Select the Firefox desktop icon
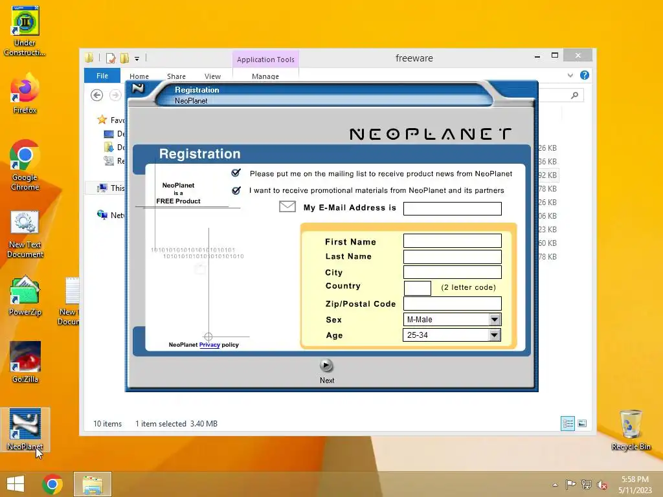Viewport: 663px width, 497px height. [25, 94]
